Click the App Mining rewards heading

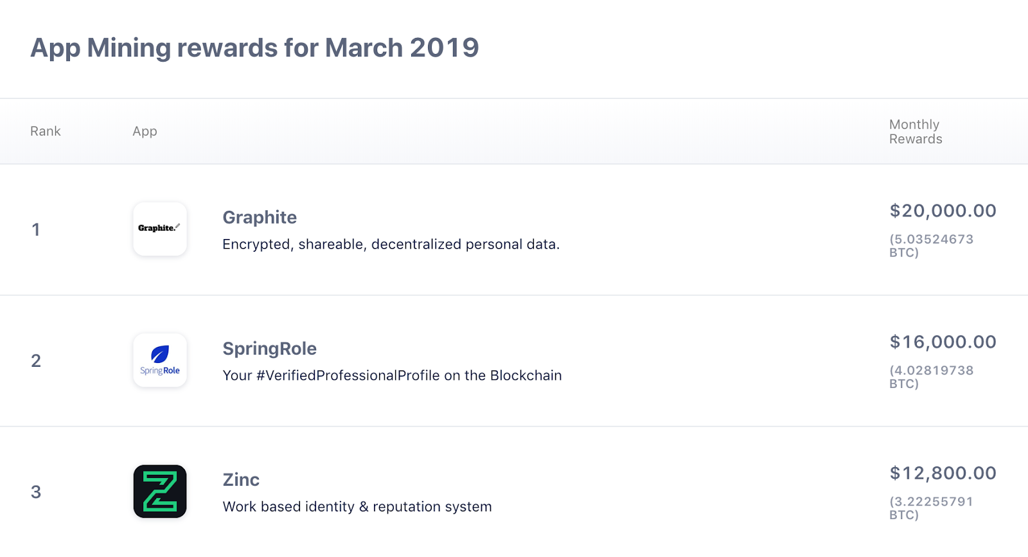(254, 48)
